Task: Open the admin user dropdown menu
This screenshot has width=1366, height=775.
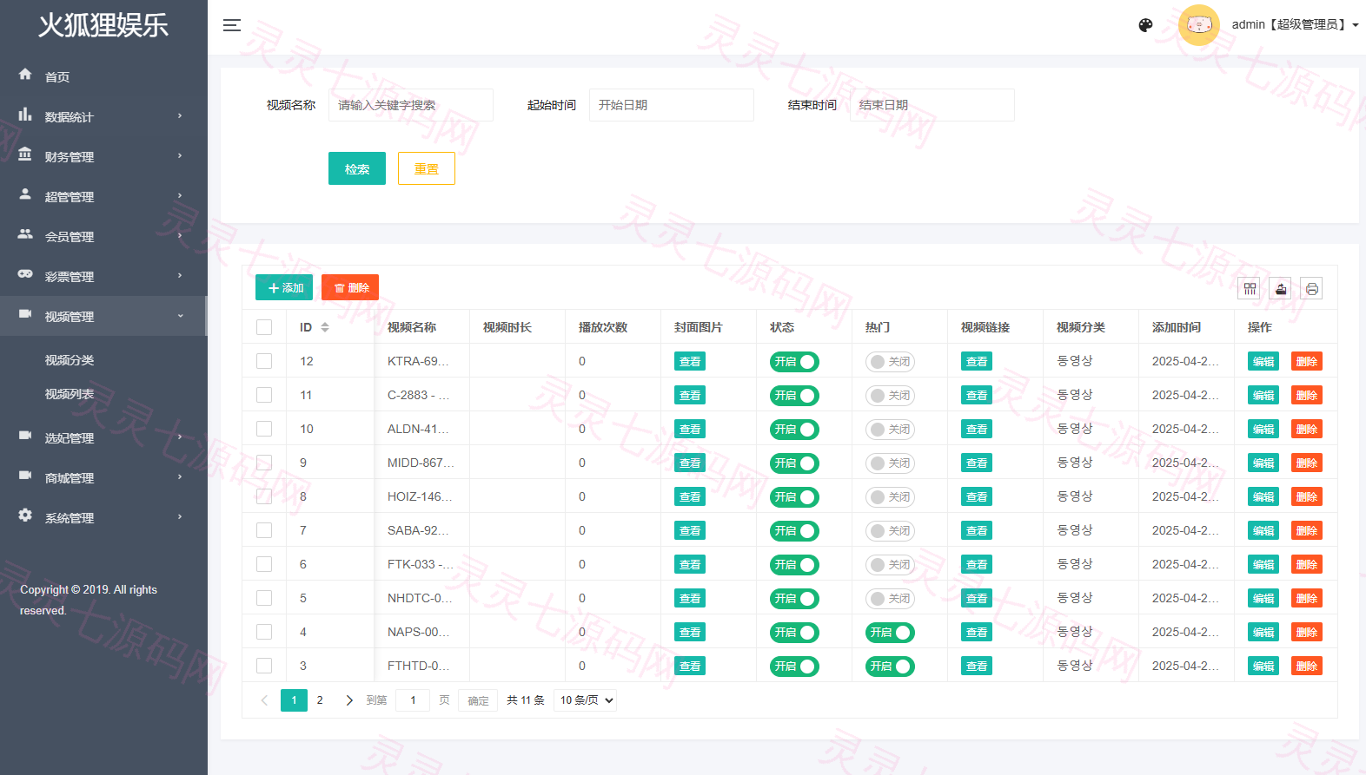Action: 1295,25
